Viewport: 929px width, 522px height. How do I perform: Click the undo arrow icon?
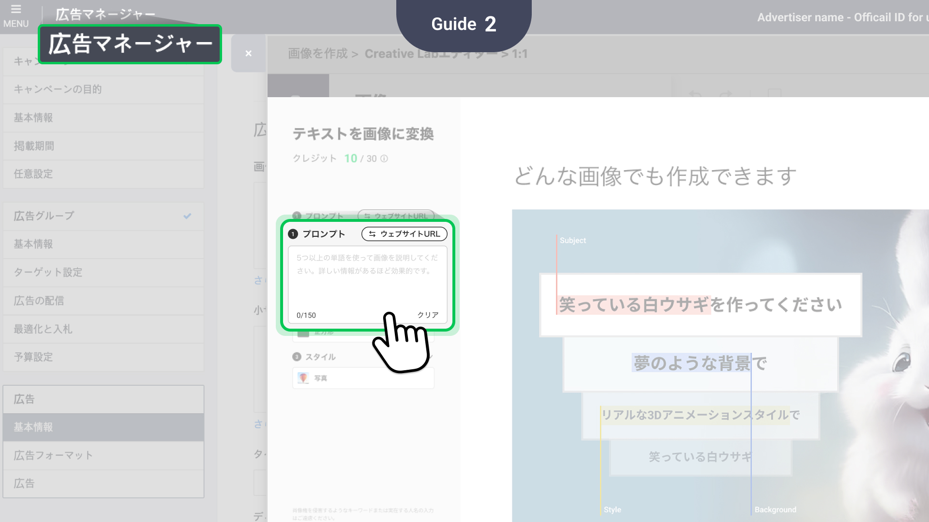[695, 94]
